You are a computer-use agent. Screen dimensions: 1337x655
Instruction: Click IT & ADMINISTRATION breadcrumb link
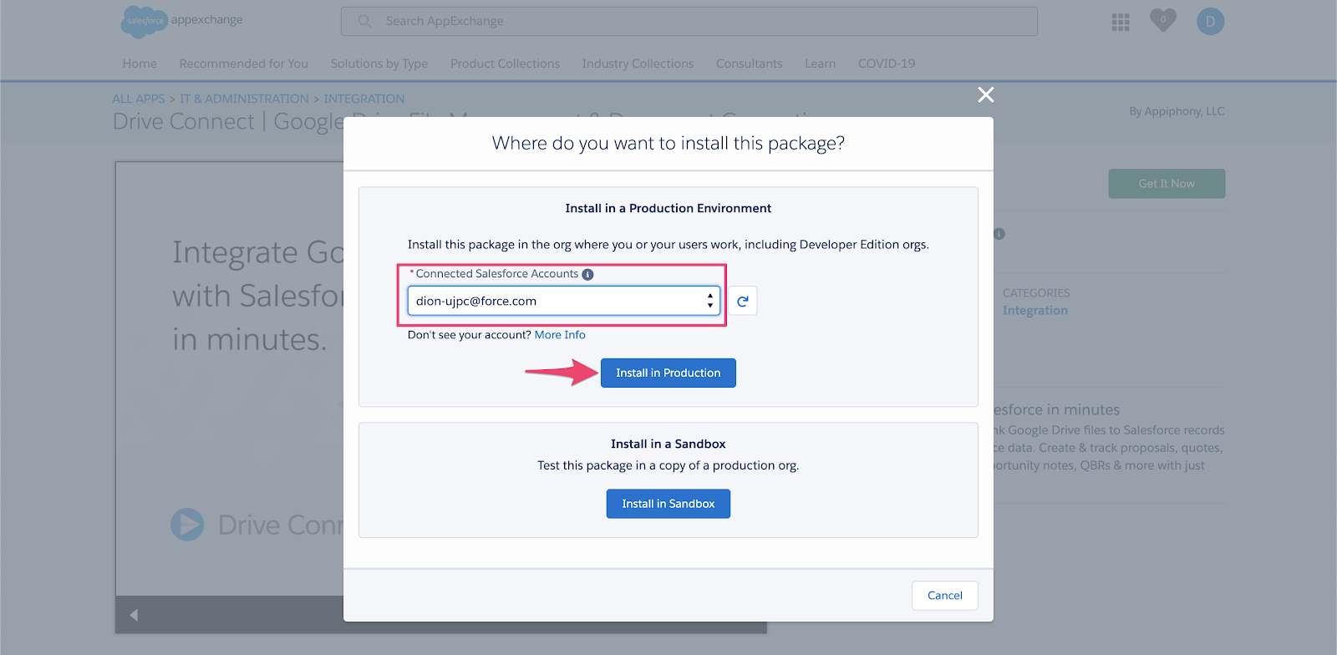click(244, 99)
